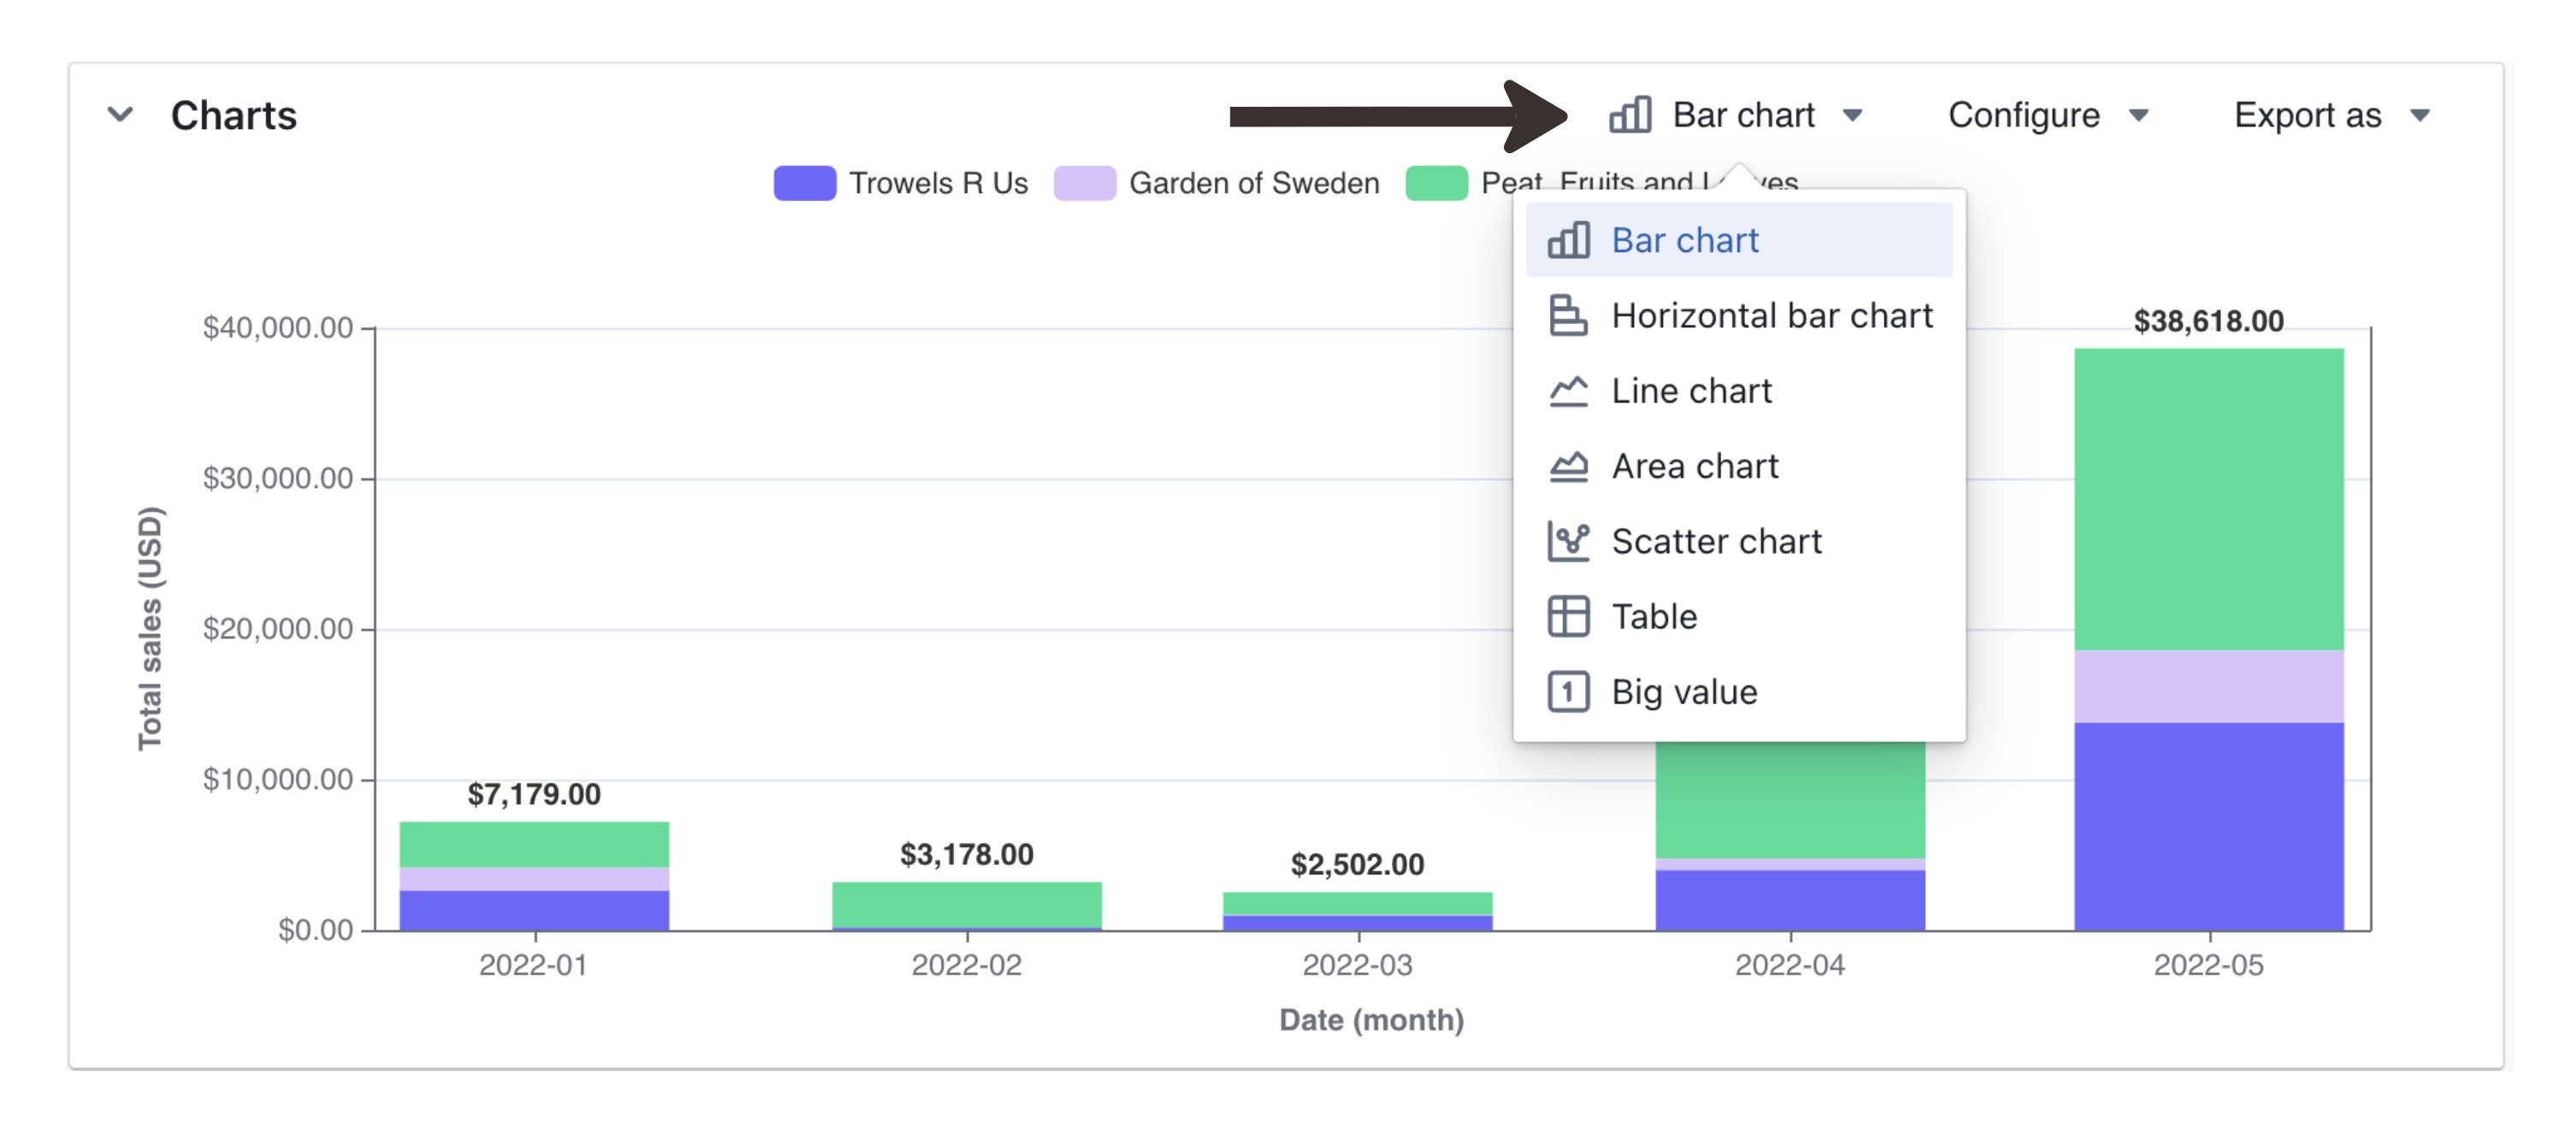This screenshot has width=2576, height=1134.
Task: Click the $40,000.00 y-axis label
Action: (x=278, y=327)
